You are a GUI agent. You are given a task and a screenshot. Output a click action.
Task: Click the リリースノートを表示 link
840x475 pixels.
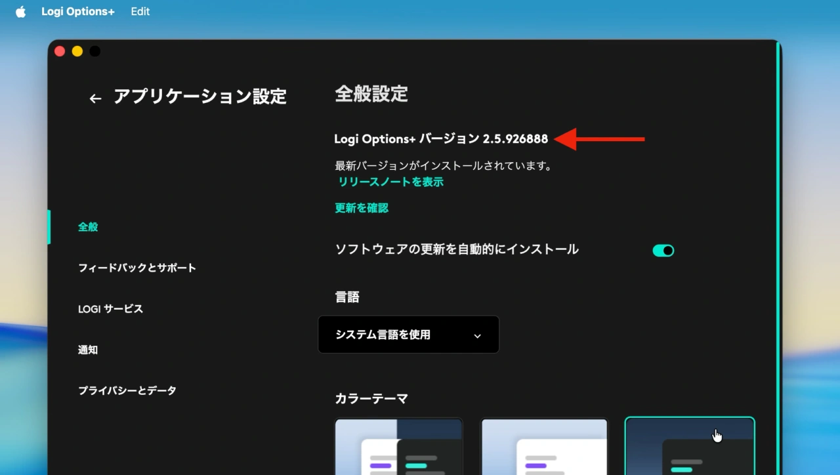391,182
